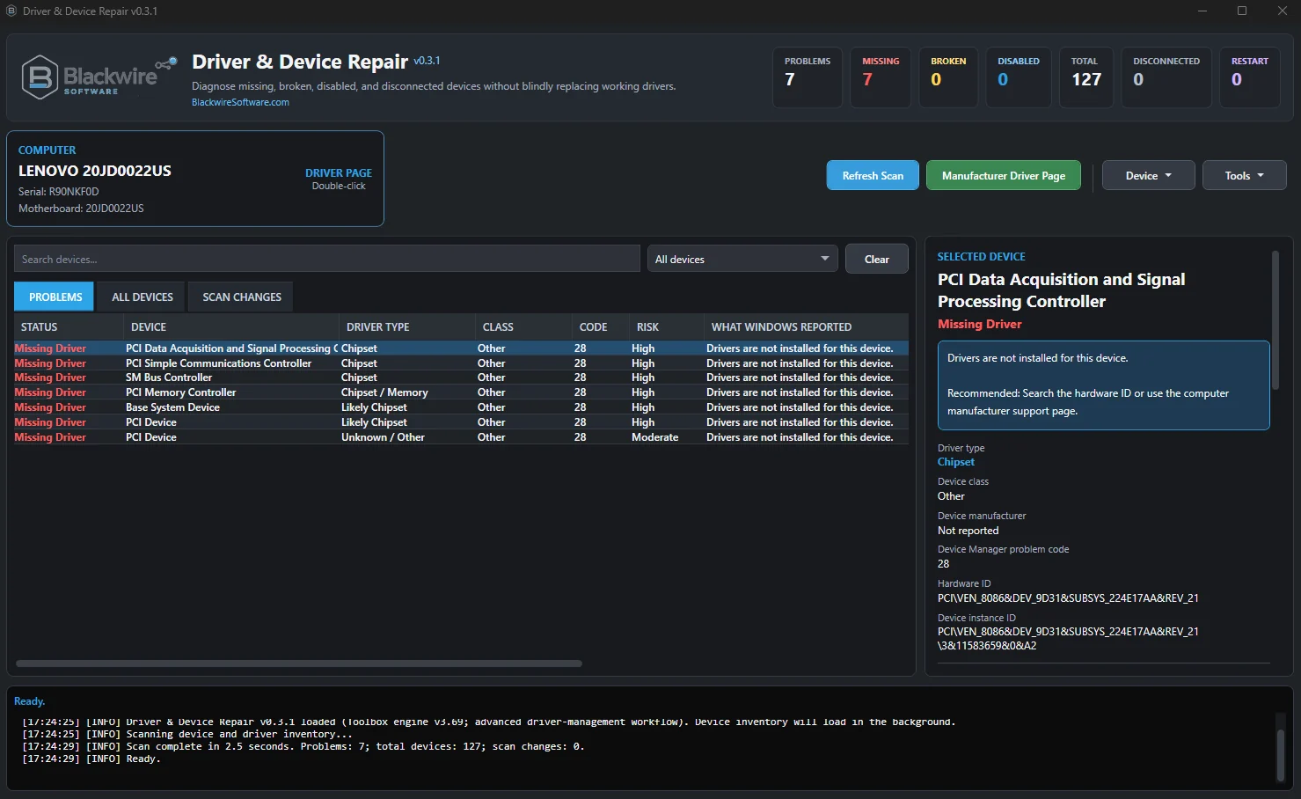Click the Broken counter card
Screen dimensions: 1301x799
pos(948,77)
